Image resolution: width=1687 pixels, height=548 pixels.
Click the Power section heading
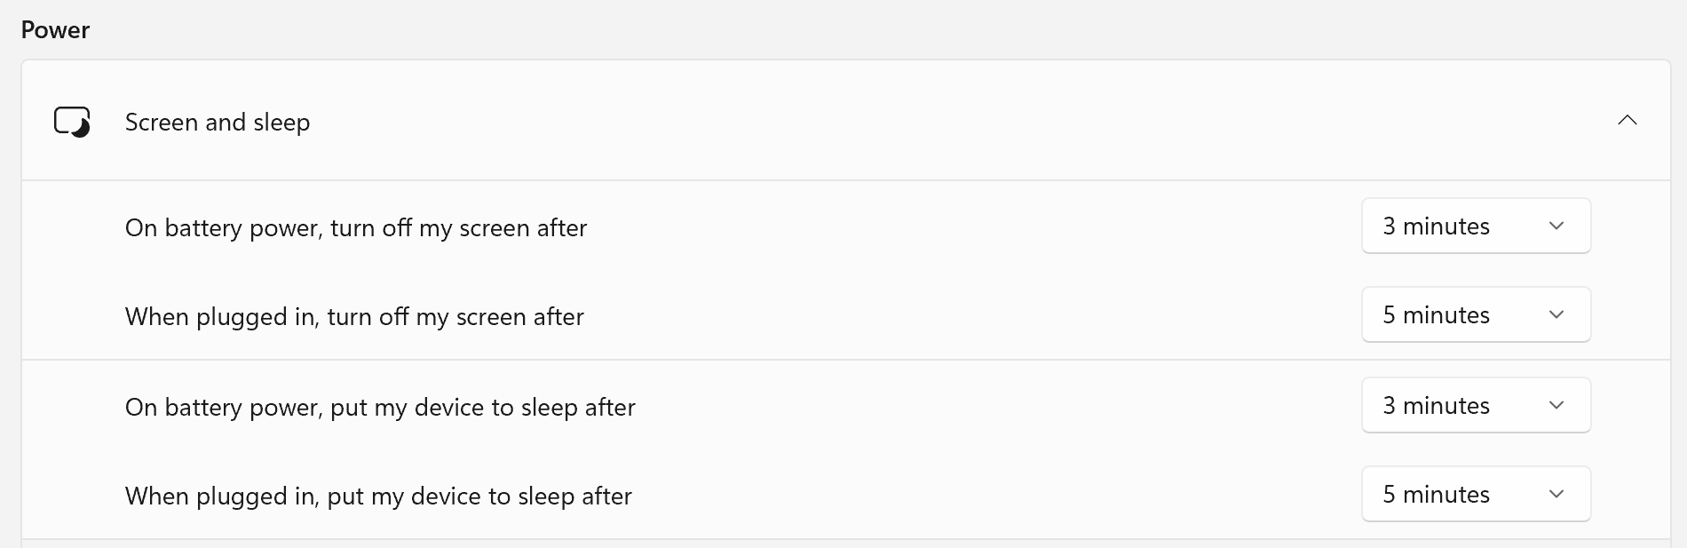(55, 30)
